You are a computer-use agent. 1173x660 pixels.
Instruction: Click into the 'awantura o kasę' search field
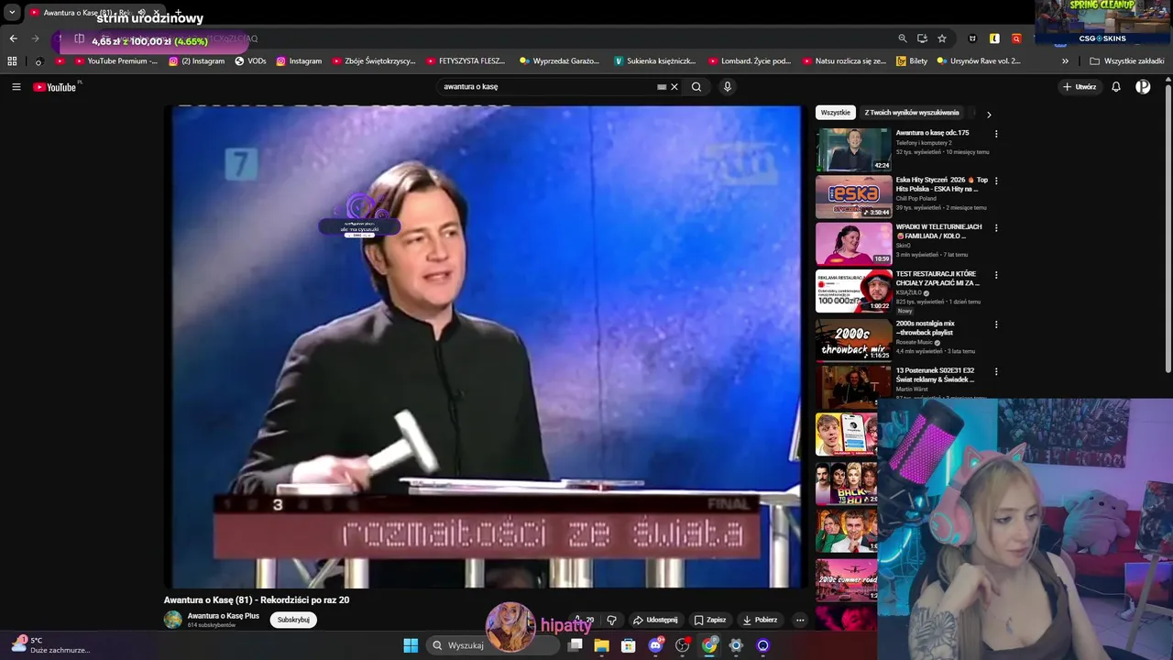point(545,87)
